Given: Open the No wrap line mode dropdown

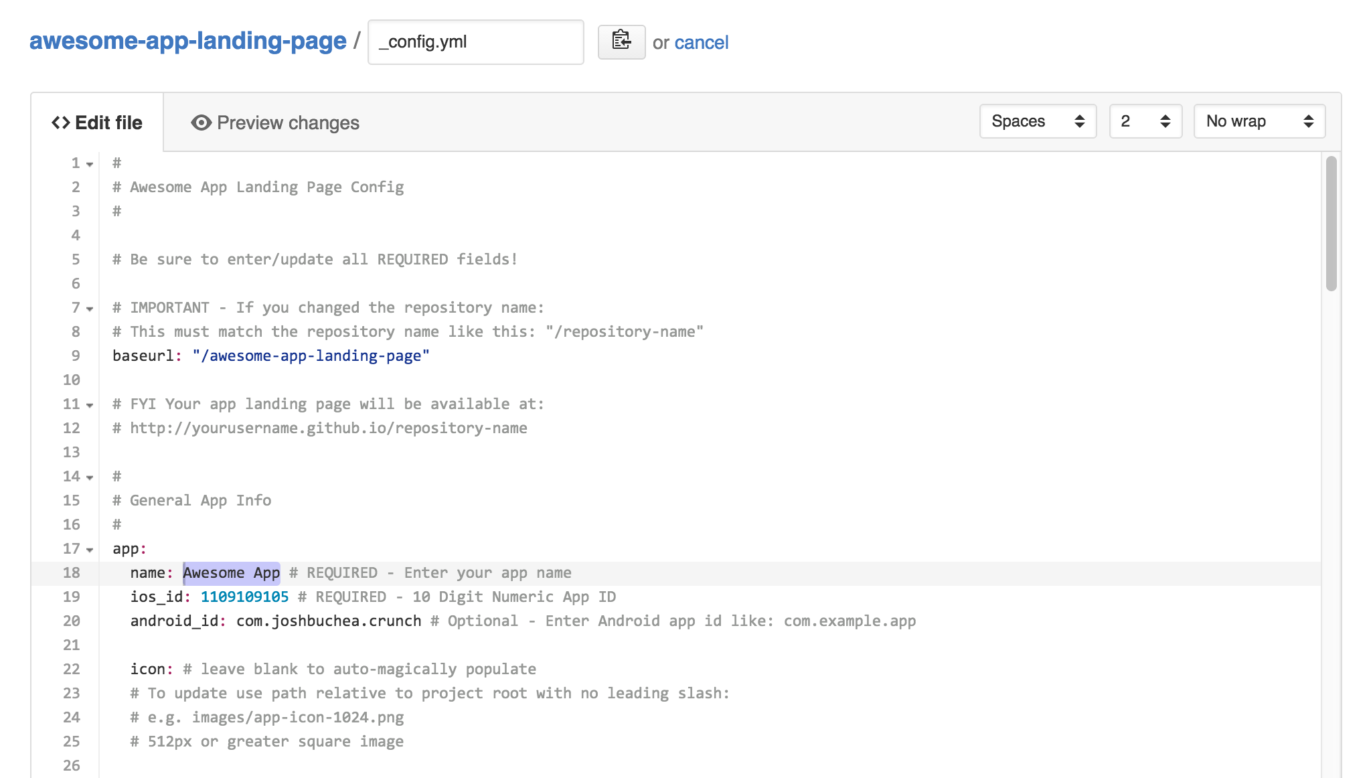Looking at the screenshot, I should 1259,121.
